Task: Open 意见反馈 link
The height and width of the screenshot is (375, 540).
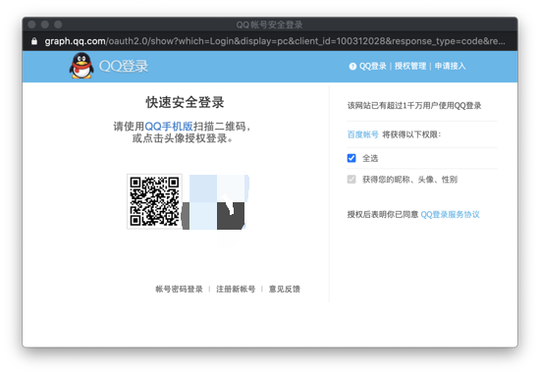Action: tap(285, 289)
